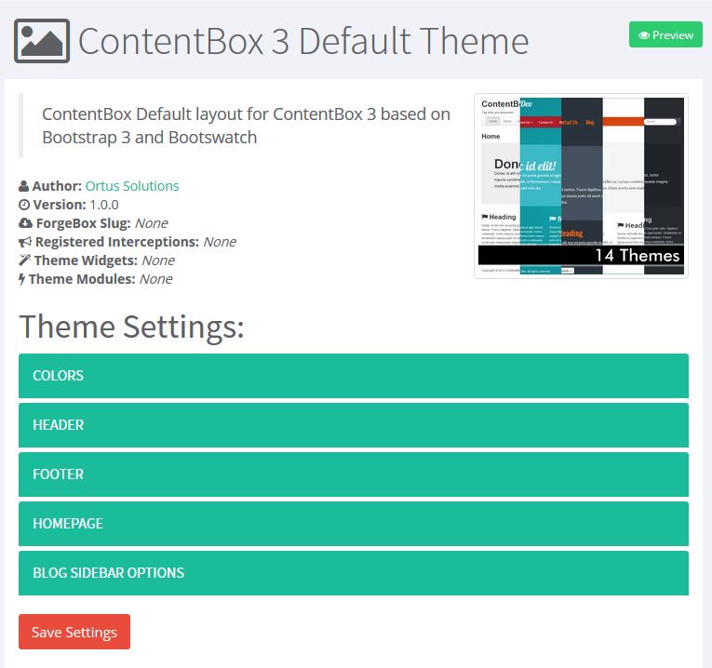Click the Theme Settings heading
Image resolution: width=712 pixels, height=668 pixels.
131,327
